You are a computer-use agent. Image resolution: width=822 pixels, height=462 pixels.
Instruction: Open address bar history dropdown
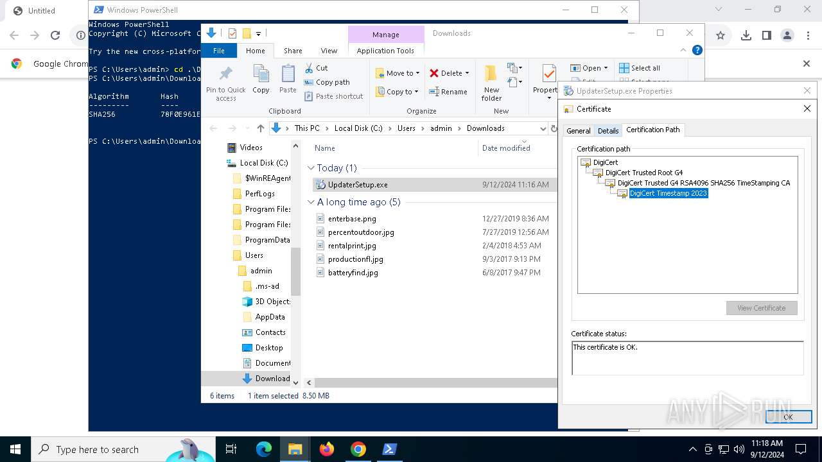[543, 128]
